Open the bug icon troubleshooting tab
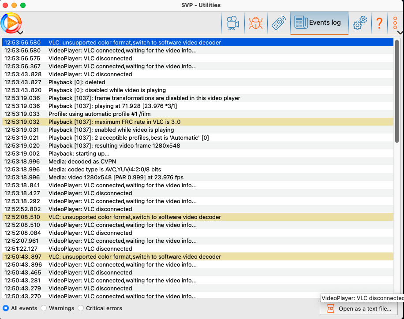This screenshot has height=319, width=404. (255, 23)
